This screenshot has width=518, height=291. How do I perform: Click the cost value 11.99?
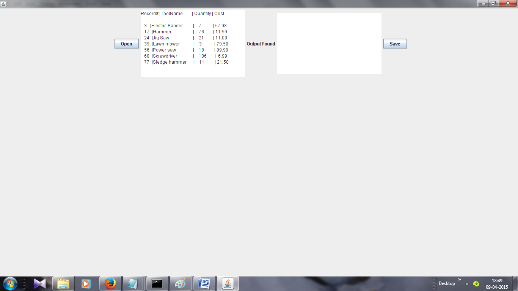tap(221, 32)
